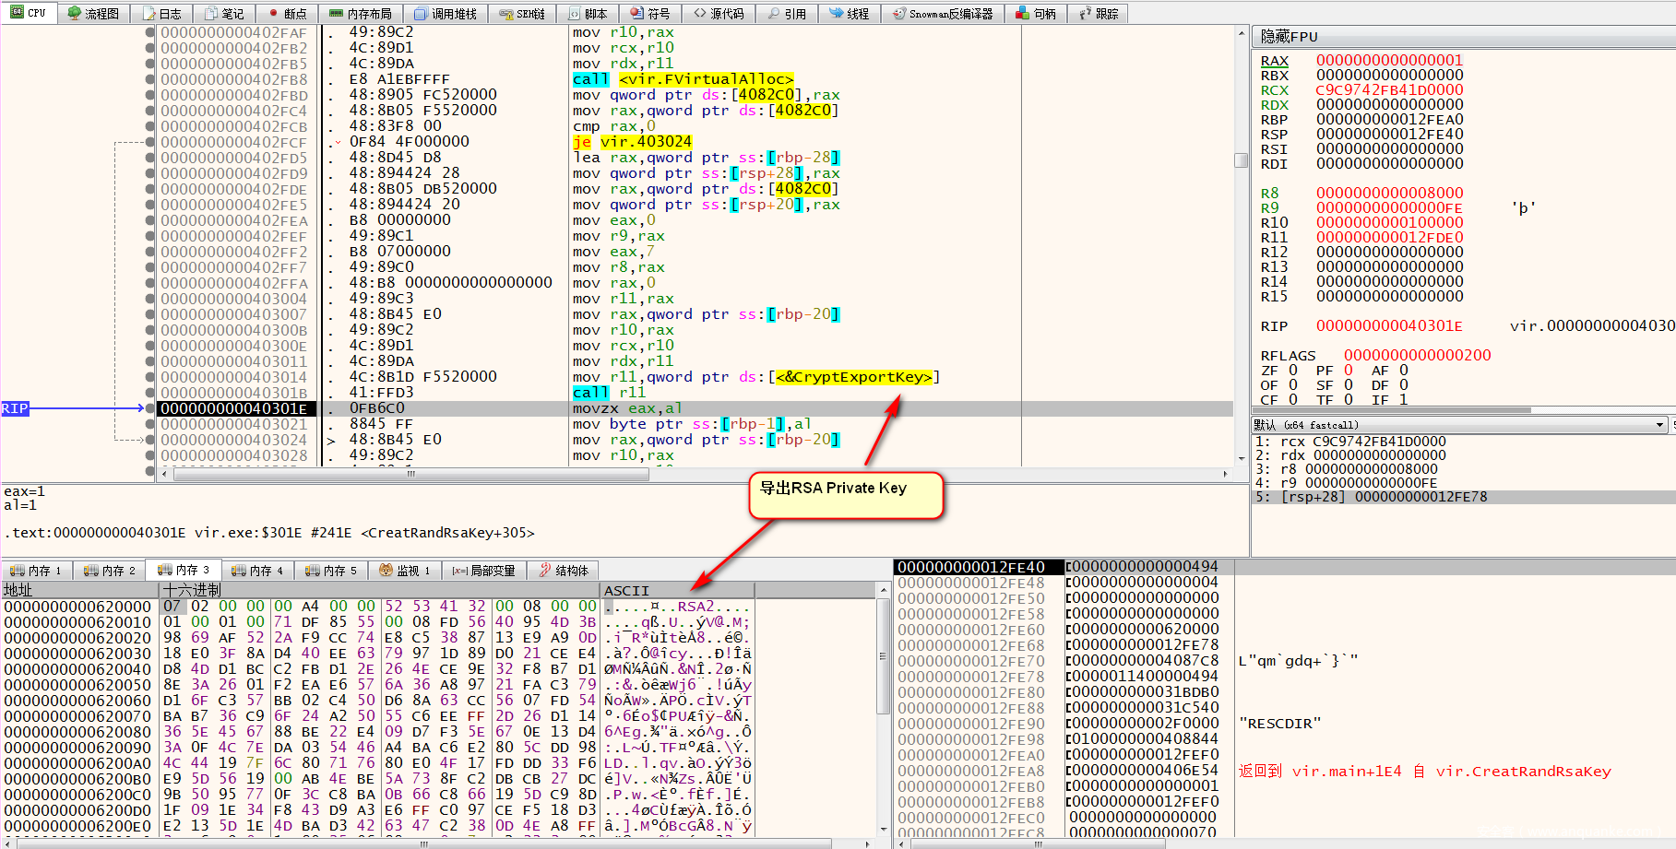Open the 流程图 (Graph) tab
Viewport: 1676px width, 849px height.
coord(93,14)
